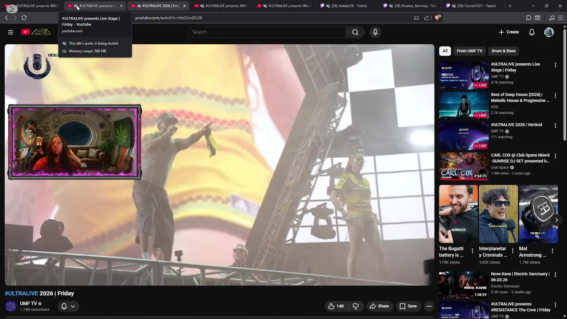The image size is (567, 319).
Task: Click the main video player
Action: (219, 165)
